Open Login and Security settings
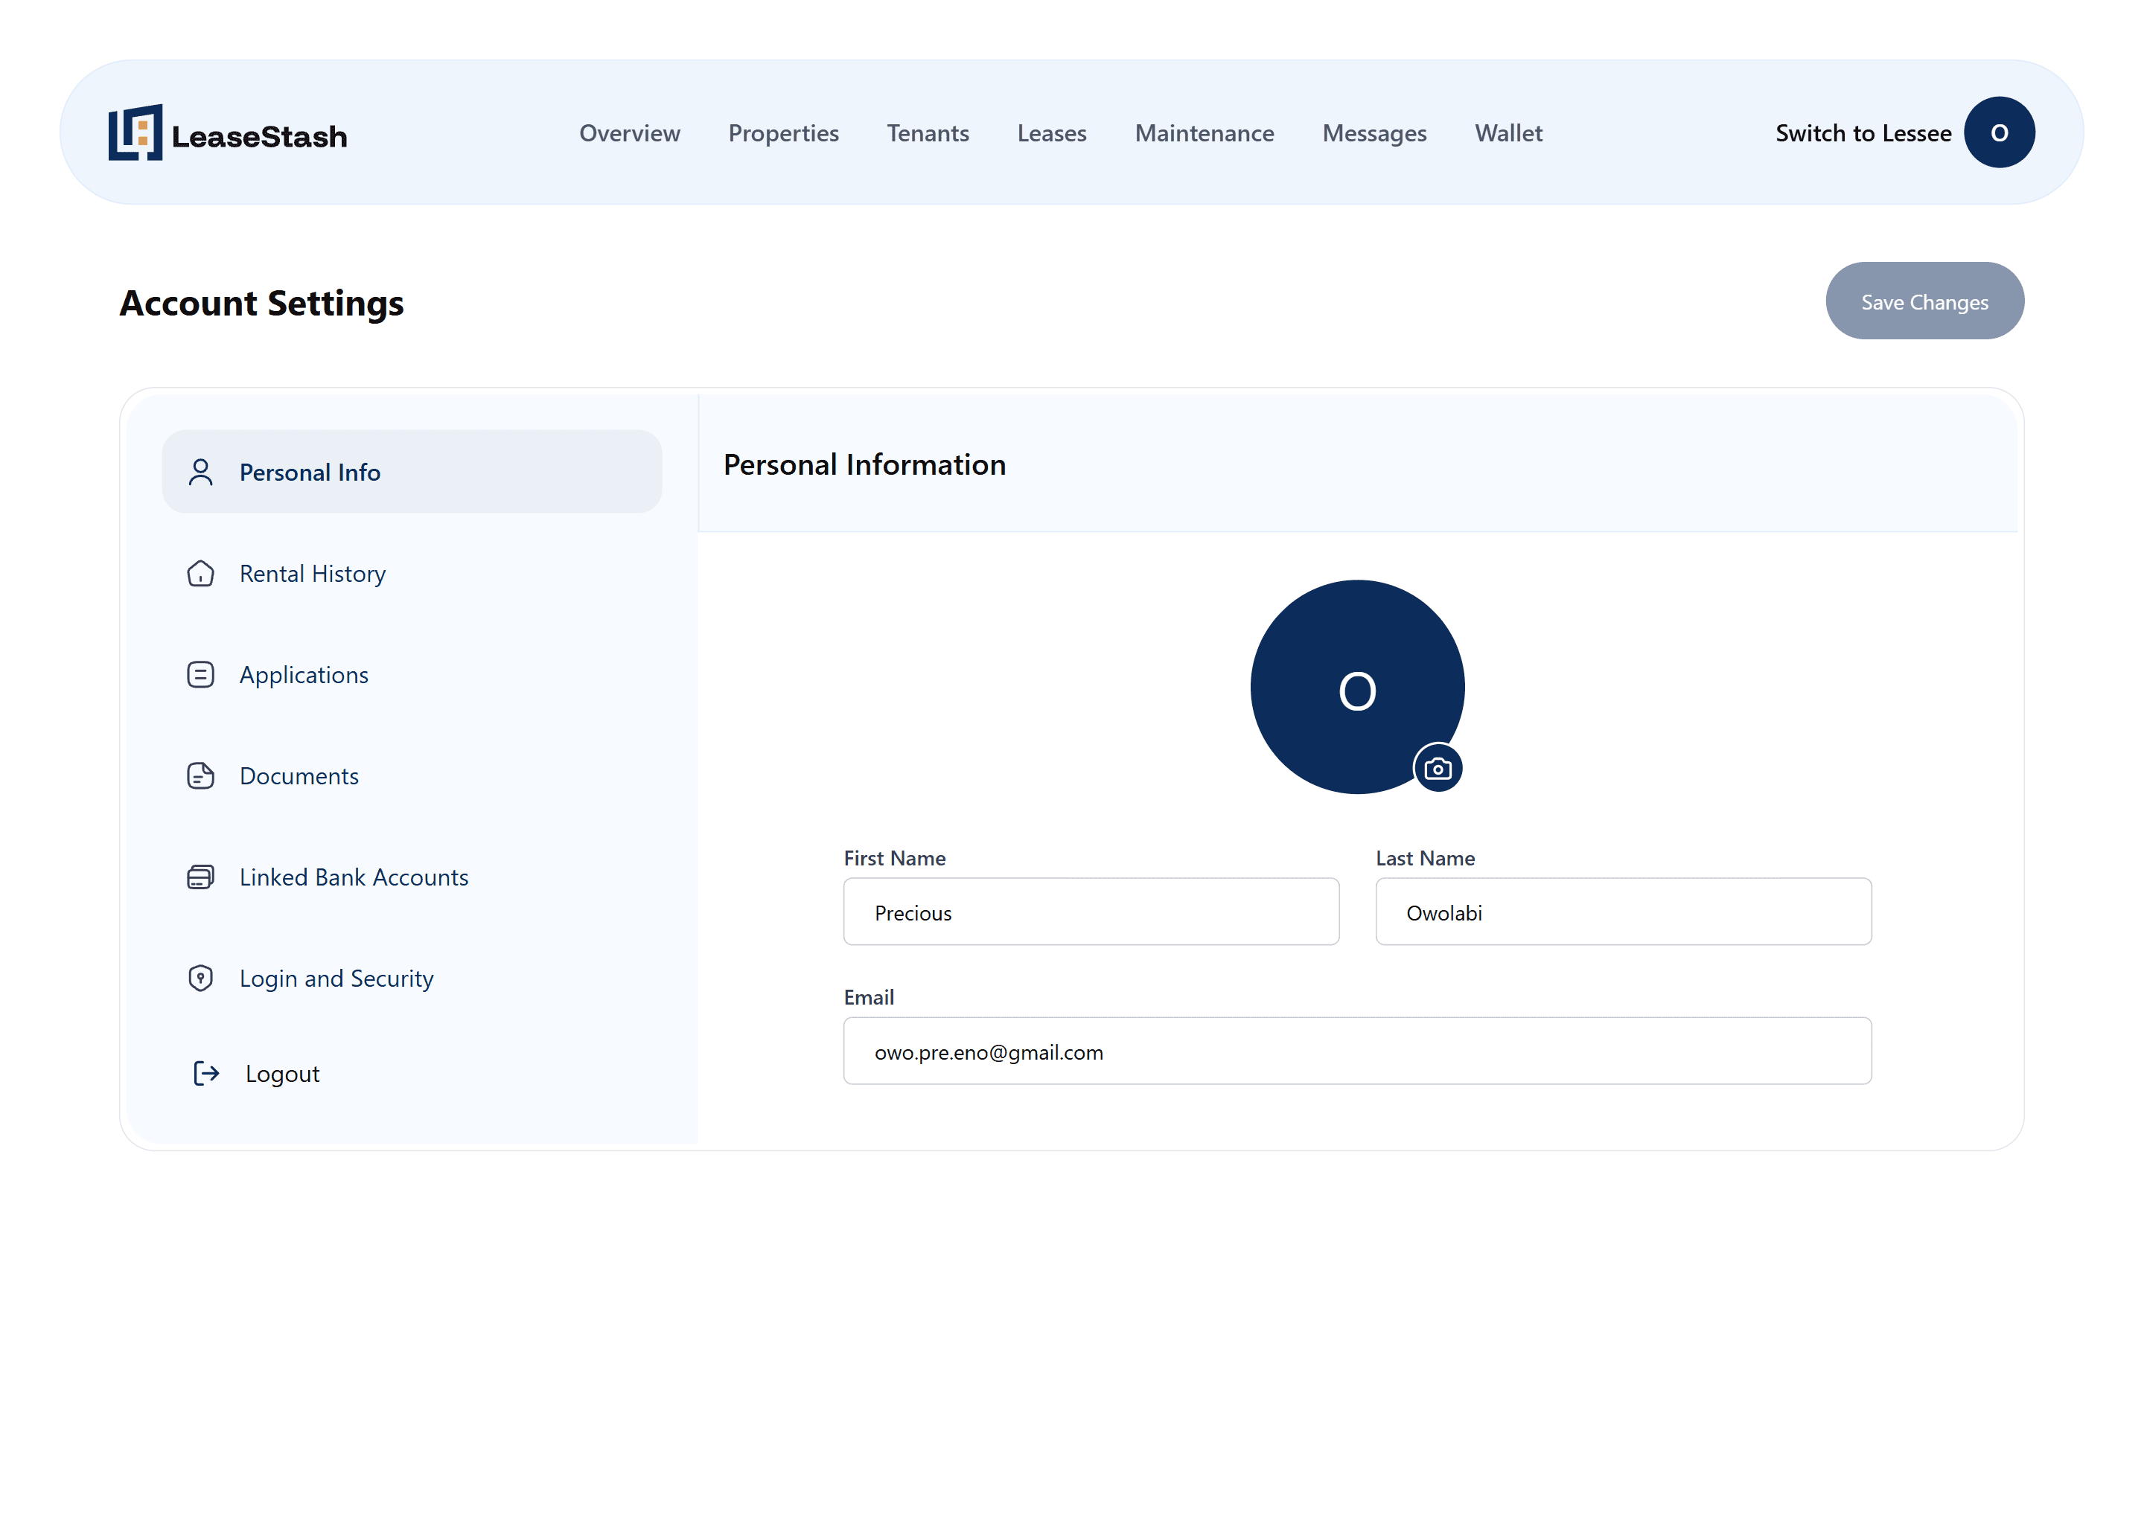Viewport: 2144px width, 1524px height. tap(411, 979)
